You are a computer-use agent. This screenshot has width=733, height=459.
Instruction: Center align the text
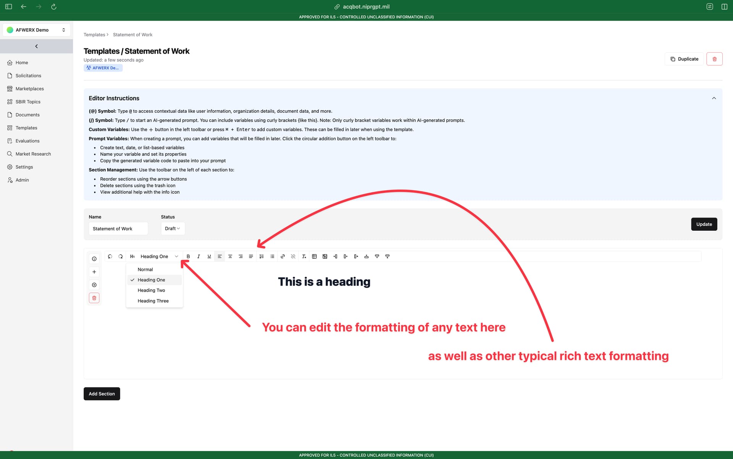(x=230, y=256)
